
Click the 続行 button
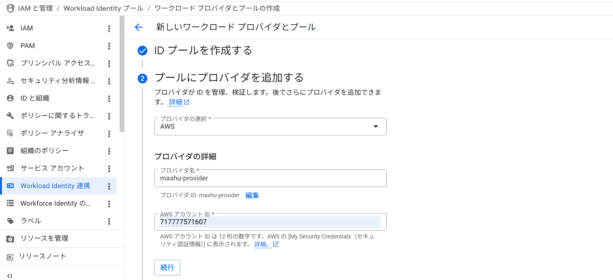point(167,268)
